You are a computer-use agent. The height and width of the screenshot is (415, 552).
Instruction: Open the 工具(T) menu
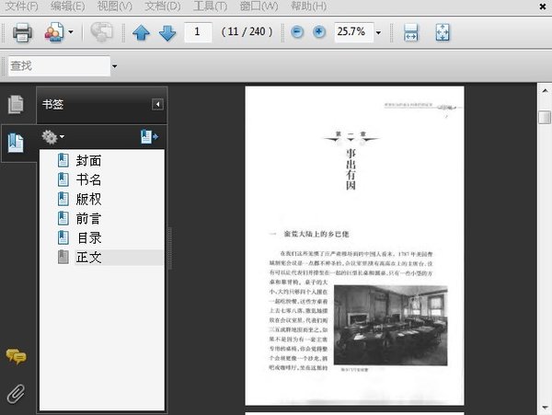point(211,6)
